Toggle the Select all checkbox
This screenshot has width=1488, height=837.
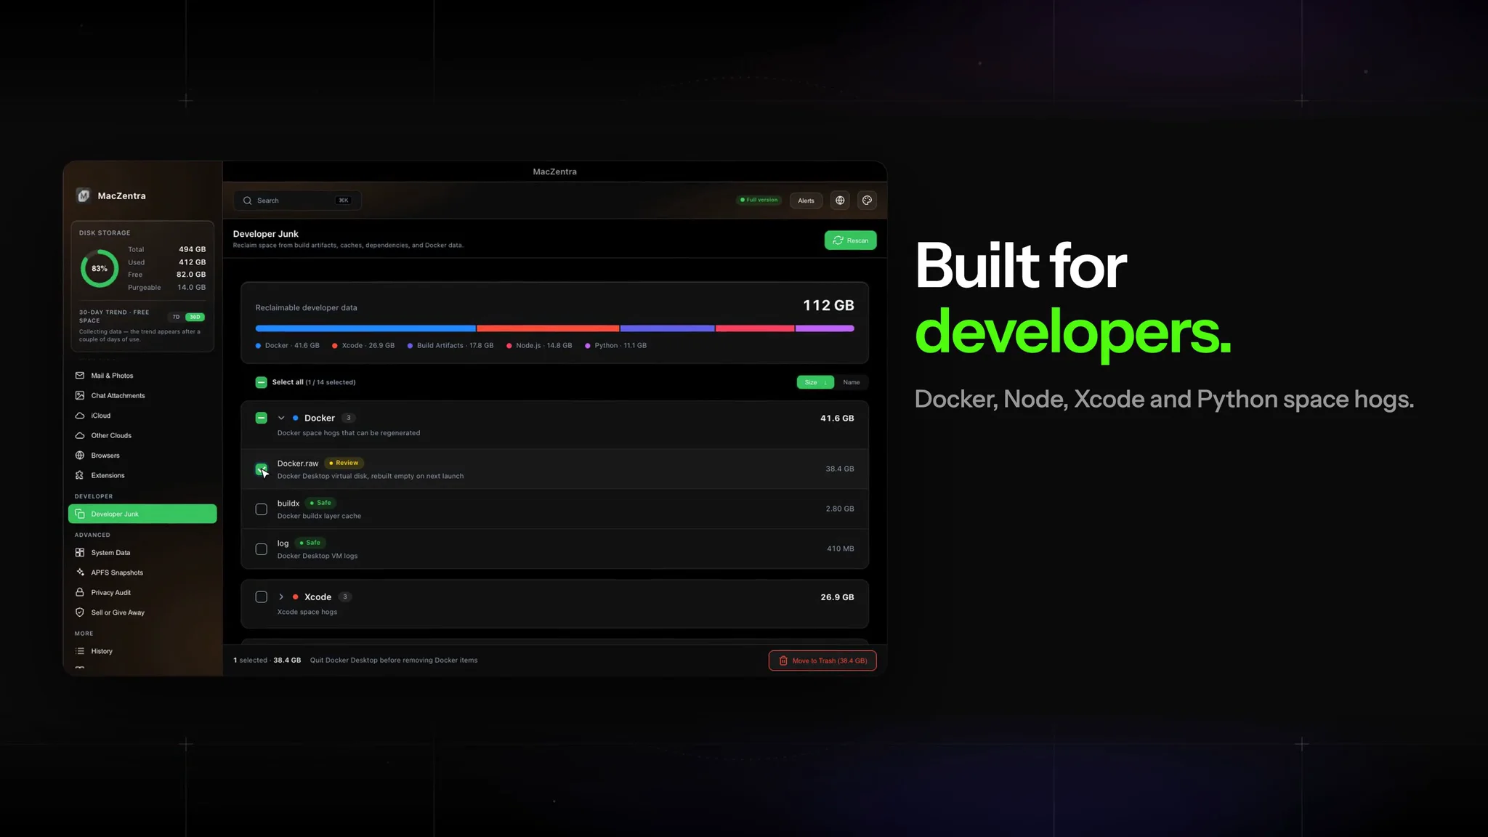pyautogui.click(x=262, y=382)
